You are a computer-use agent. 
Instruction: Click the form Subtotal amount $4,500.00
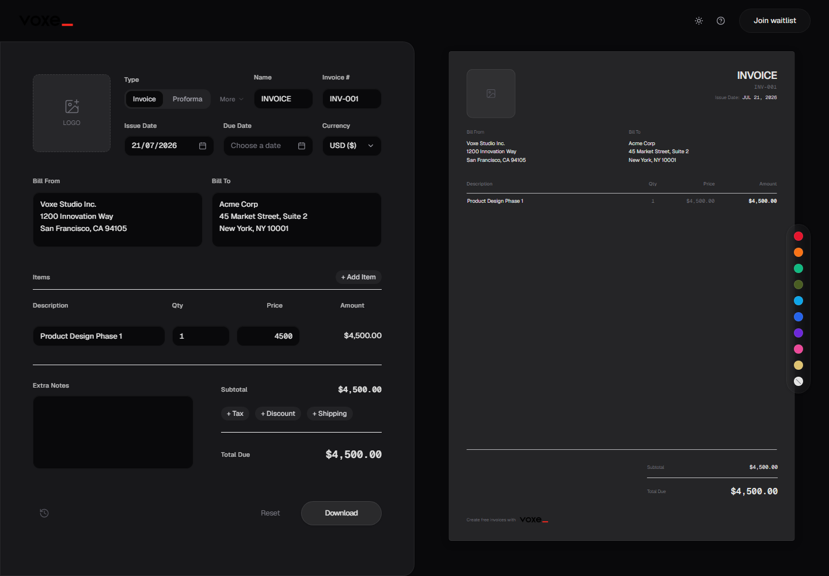click(x=360, y=390)
